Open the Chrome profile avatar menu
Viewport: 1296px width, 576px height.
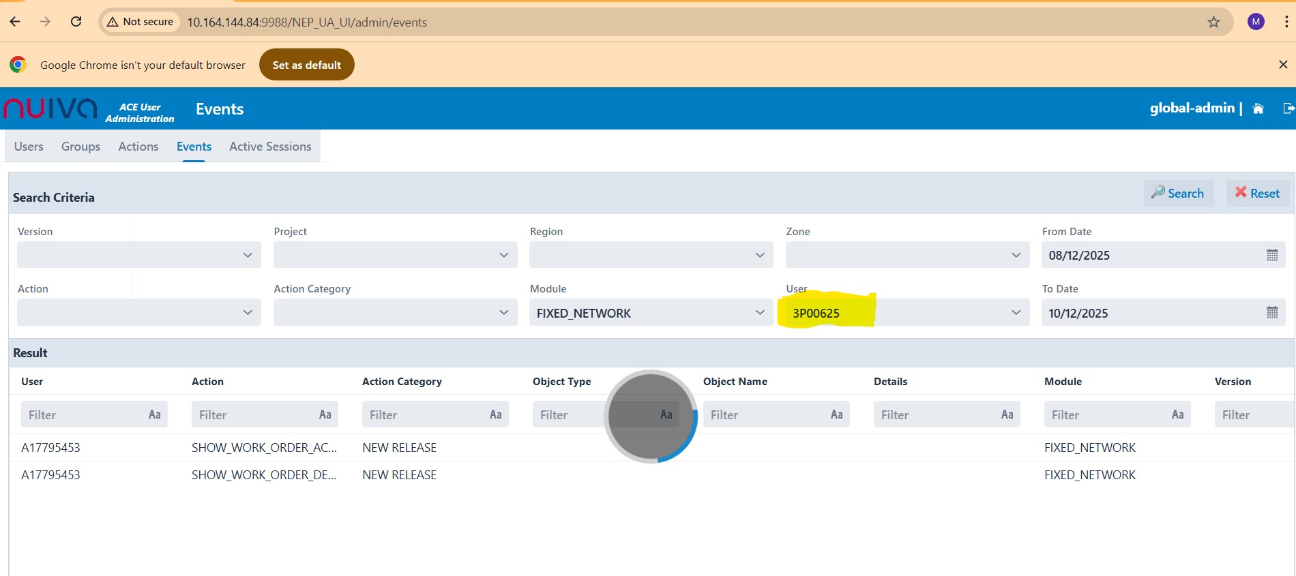point(1256,22)
